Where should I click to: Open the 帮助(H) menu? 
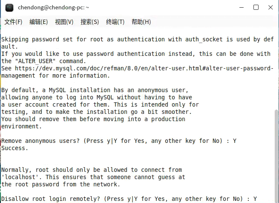141,22
